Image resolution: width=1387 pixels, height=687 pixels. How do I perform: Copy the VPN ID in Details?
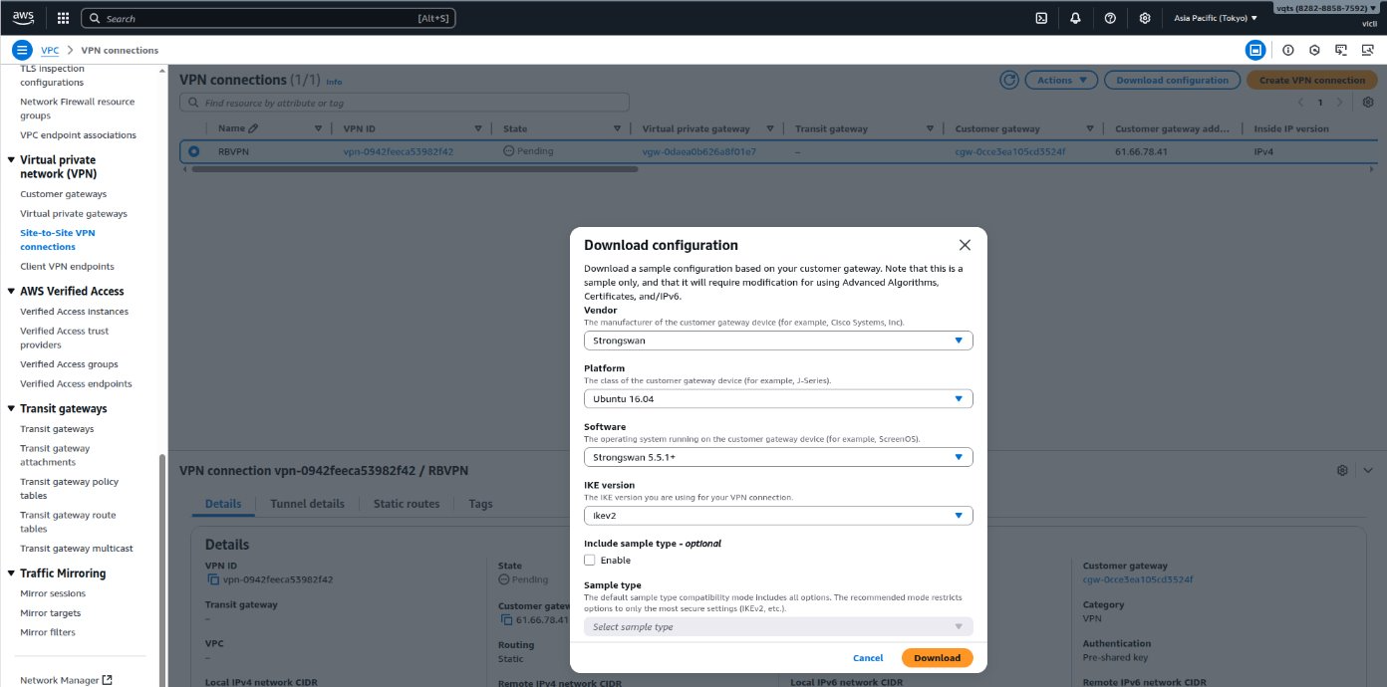[x=212, y=579]
